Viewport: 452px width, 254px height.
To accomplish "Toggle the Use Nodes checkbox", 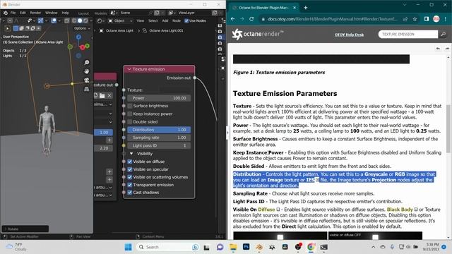I will pyautogui.click(x=186, y=20).
